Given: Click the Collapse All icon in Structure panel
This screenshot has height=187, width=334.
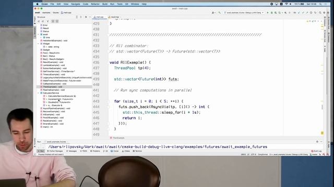Looking at the screenshot, I should [81, 17].
